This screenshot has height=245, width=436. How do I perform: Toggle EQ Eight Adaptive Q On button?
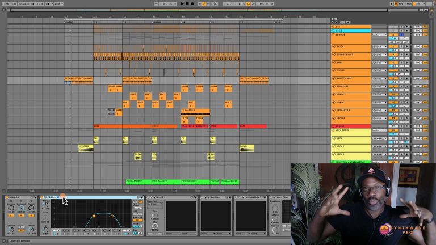click(x=137, y=220)
